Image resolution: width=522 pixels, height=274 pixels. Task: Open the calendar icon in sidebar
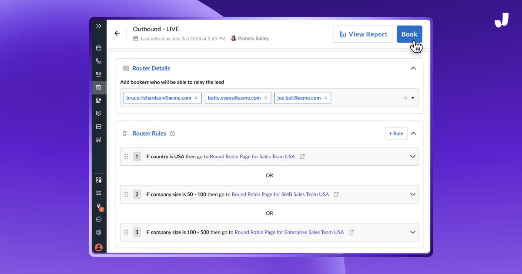[99, 48]
